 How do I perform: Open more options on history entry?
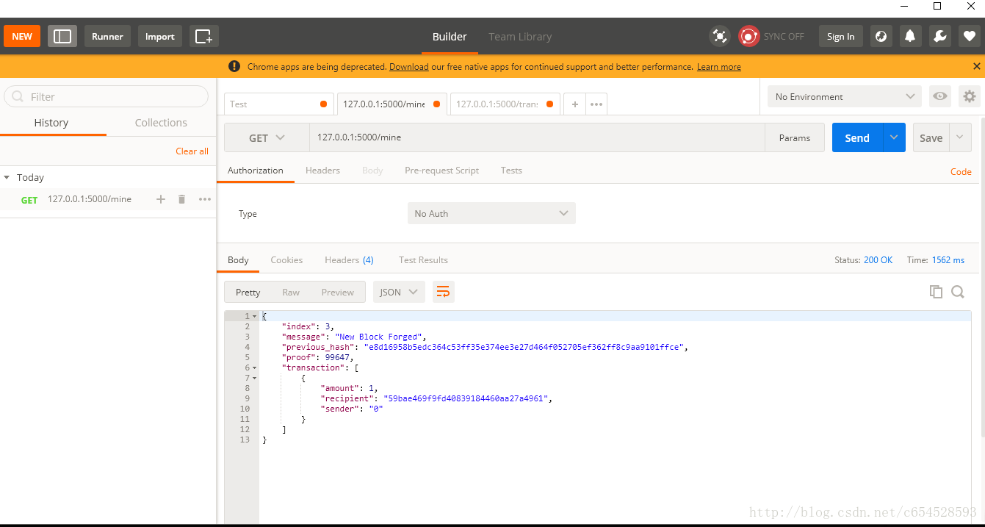click(205, 199)
